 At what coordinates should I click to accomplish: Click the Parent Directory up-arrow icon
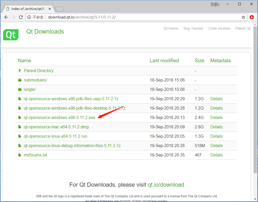pyautogui.click(x=20, y=71)
